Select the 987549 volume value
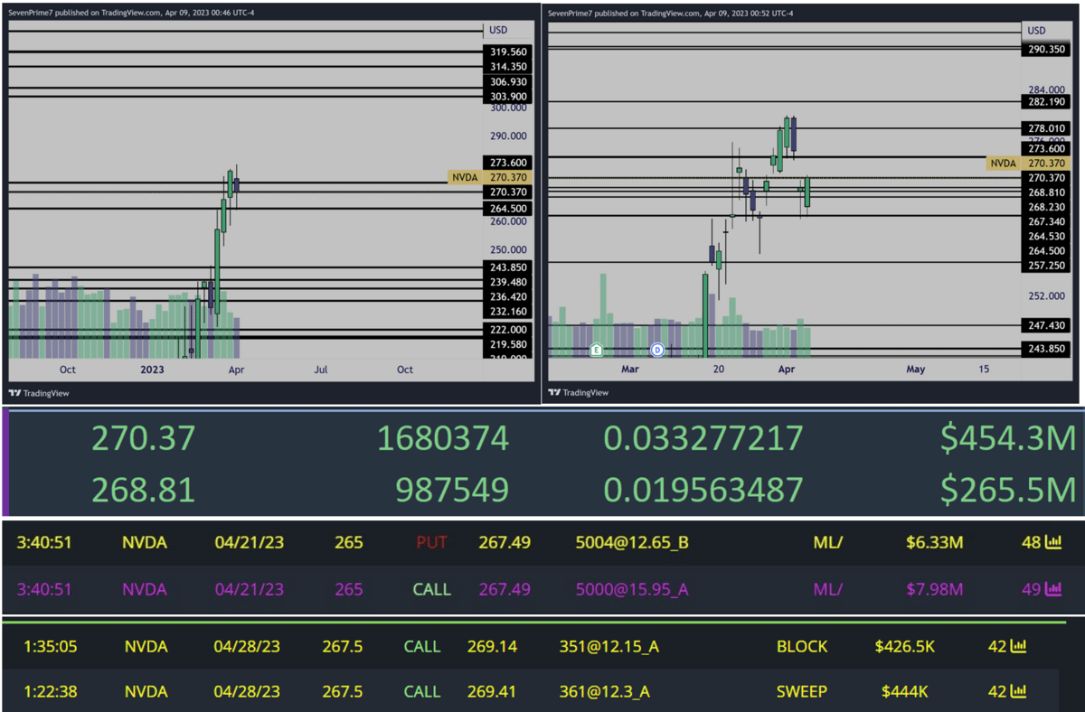 coord(452,489)
